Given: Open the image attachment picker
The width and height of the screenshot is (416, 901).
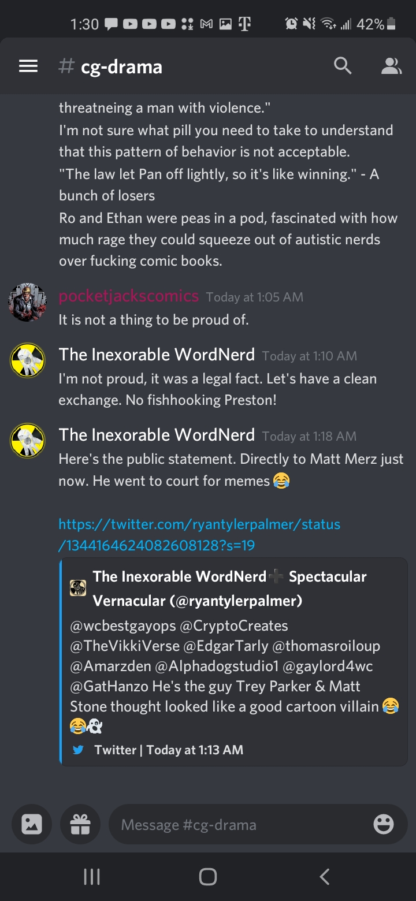Looking at the screenshot, I should (31, 824).
